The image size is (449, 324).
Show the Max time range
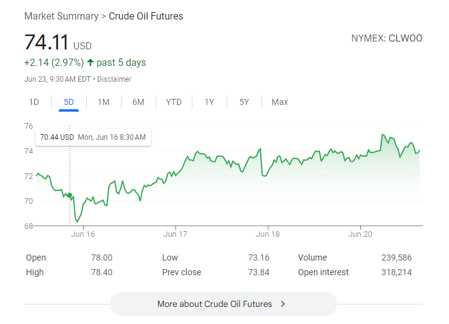pos(280,102)
